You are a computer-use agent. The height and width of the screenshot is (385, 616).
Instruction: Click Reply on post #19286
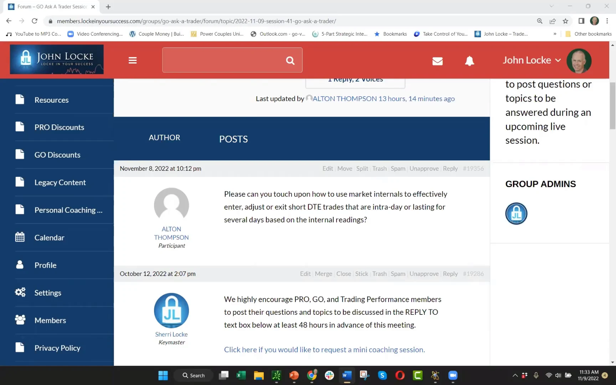point(450,274)
